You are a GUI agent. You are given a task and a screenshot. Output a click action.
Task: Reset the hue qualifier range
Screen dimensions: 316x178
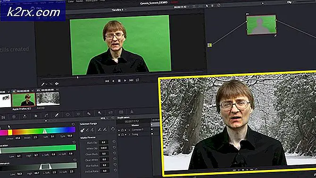pyautogui.click(x=73, y=124)
